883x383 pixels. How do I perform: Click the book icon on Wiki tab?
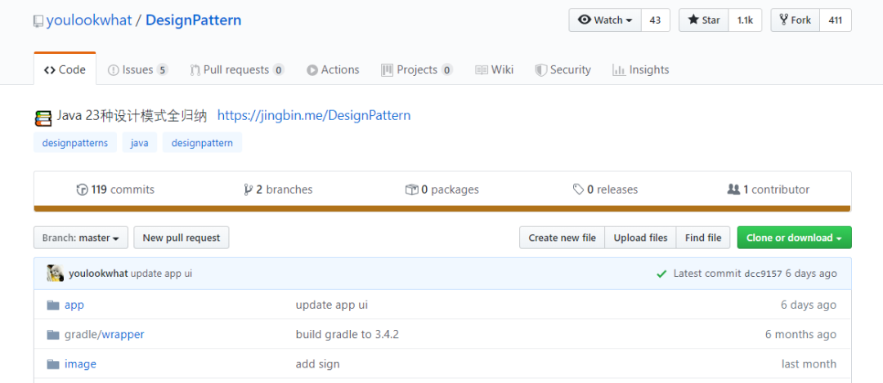[x=481, y=69]
